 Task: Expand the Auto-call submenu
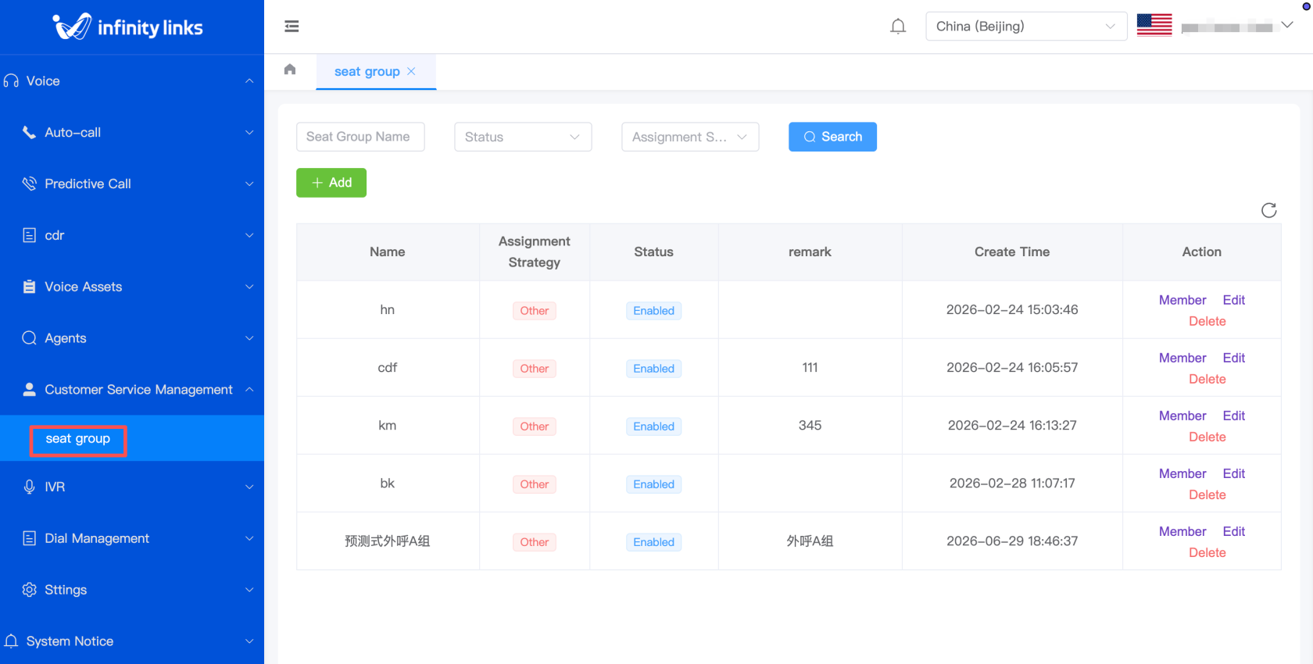[249, 133]
